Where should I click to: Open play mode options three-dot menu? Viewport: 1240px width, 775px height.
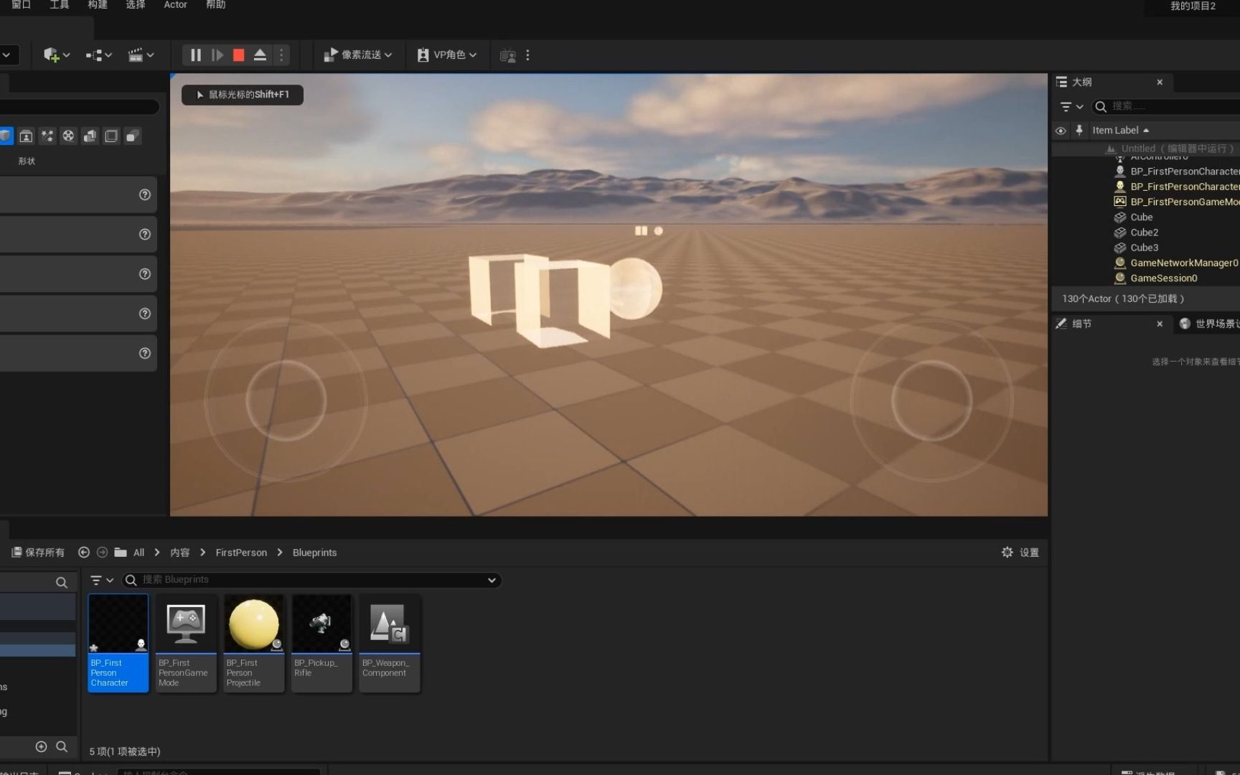point(281,55)
